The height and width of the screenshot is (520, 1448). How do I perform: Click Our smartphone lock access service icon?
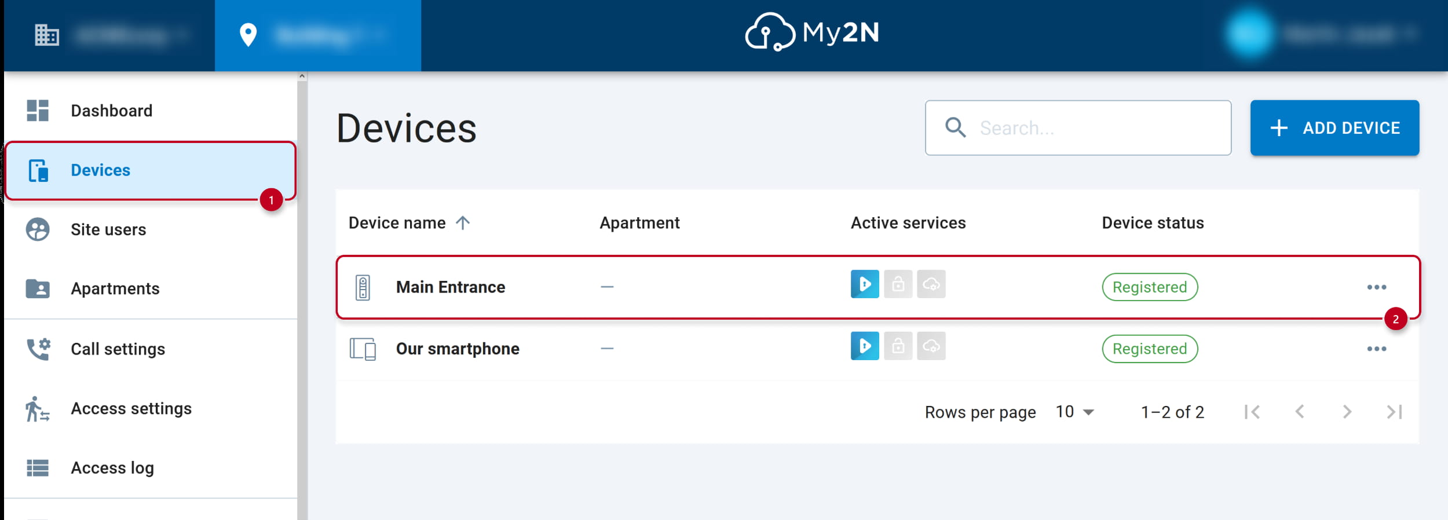point(898,346)
